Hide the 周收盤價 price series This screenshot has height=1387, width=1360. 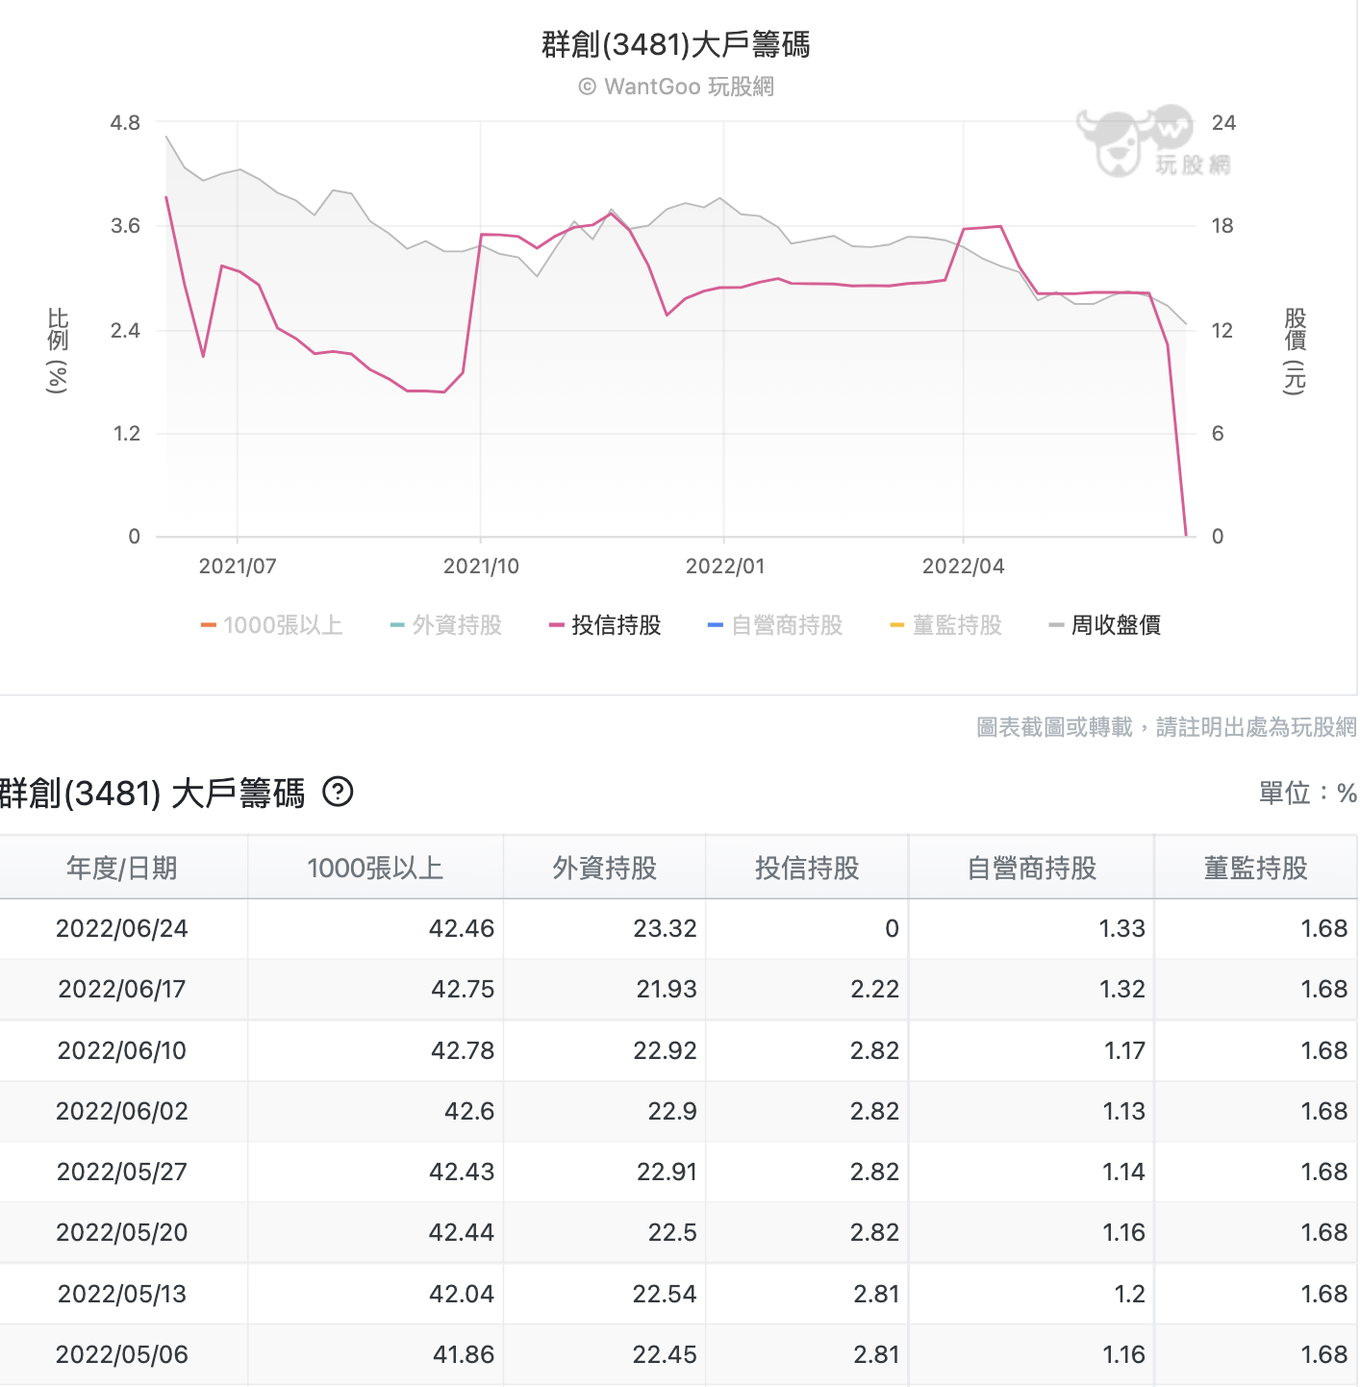[x=1106, y=625]
